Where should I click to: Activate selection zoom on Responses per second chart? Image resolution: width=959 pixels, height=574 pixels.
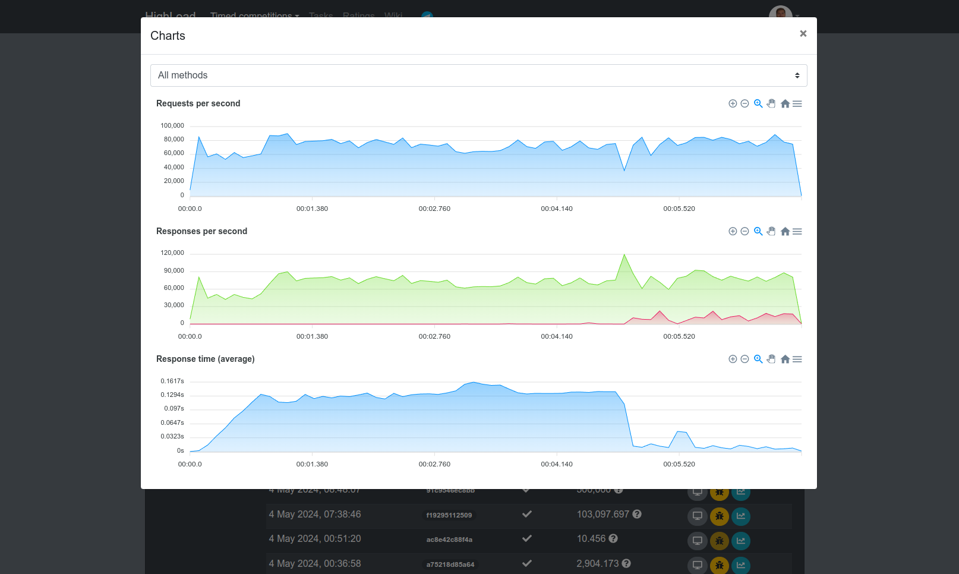coord(758,231)
